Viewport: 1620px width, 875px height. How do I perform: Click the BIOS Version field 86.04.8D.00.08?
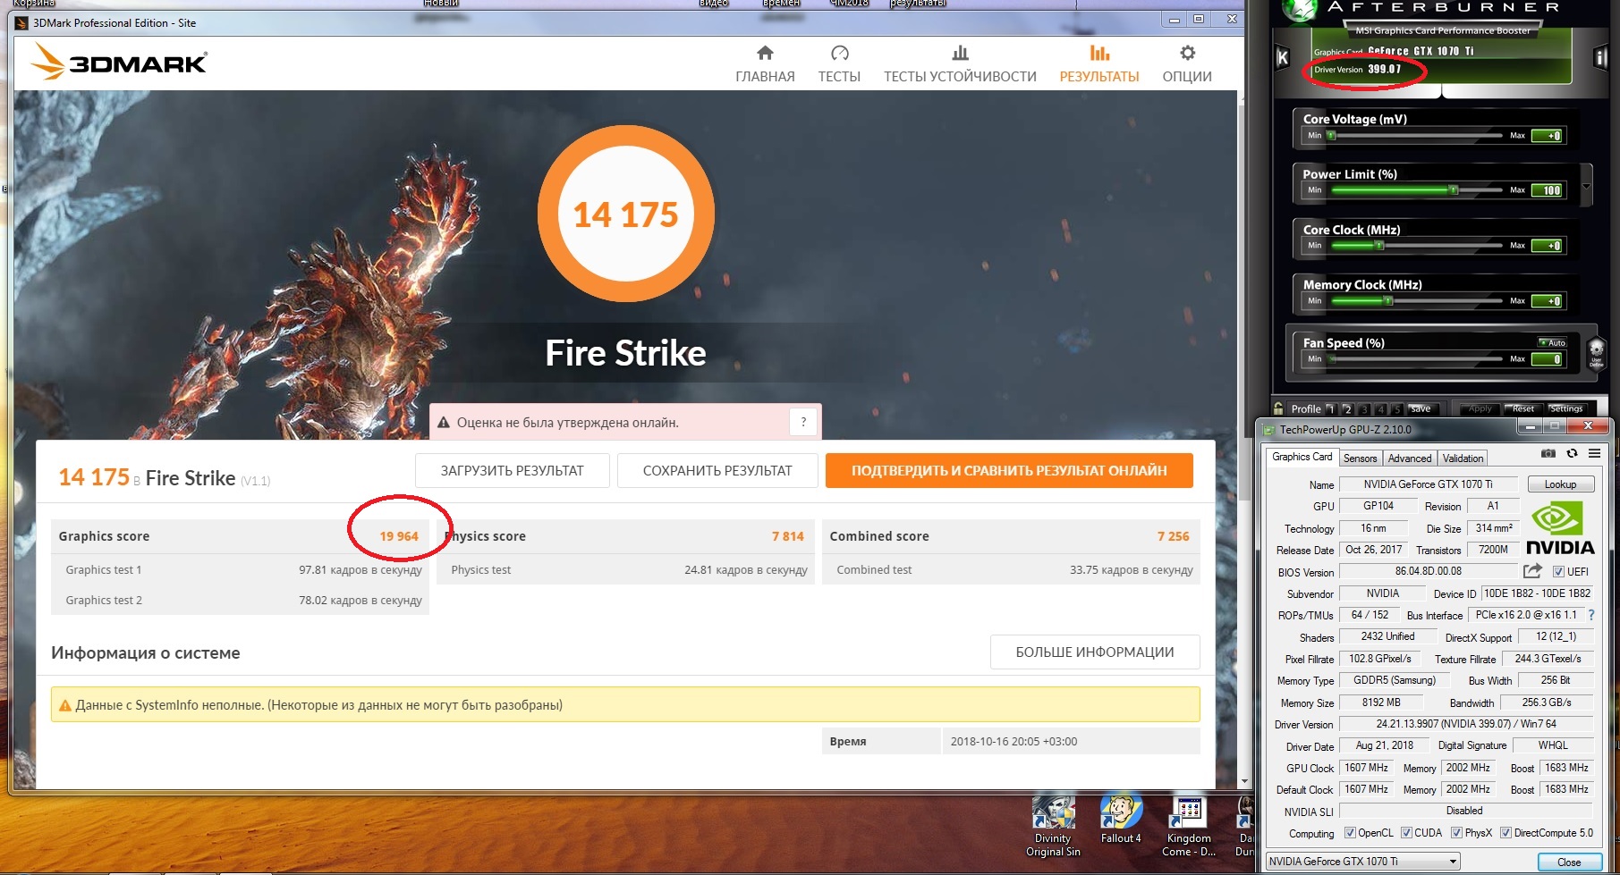(x=1429, y=571)
